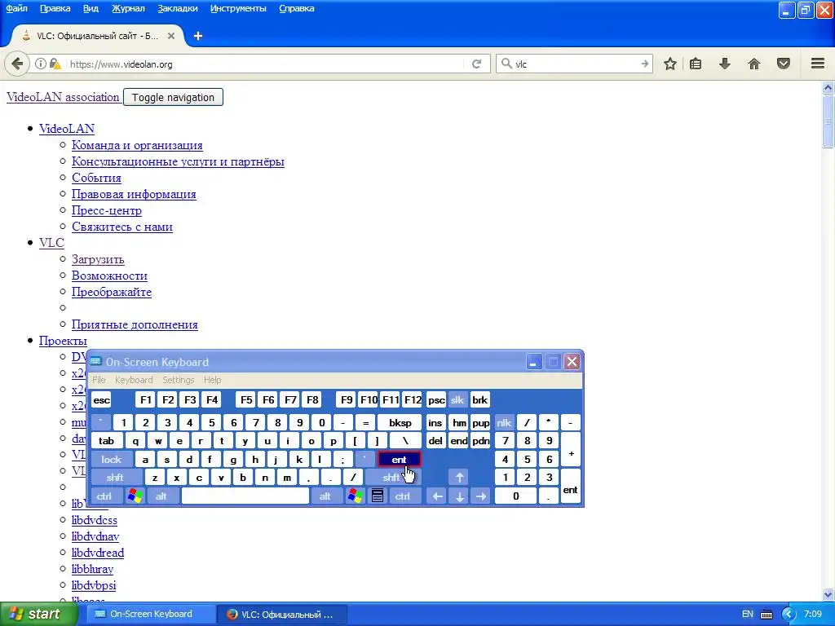Image resolution: width=835 pixels, height=626 pixels.
Task: Open the Инструменты menu
Action: [x=238, y=8]
